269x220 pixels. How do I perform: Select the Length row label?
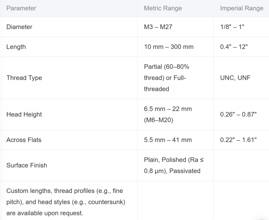click(16, 47)
